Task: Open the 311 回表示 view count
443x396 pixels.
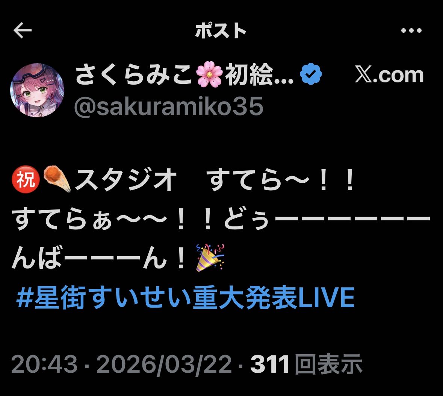Action: 306,364
